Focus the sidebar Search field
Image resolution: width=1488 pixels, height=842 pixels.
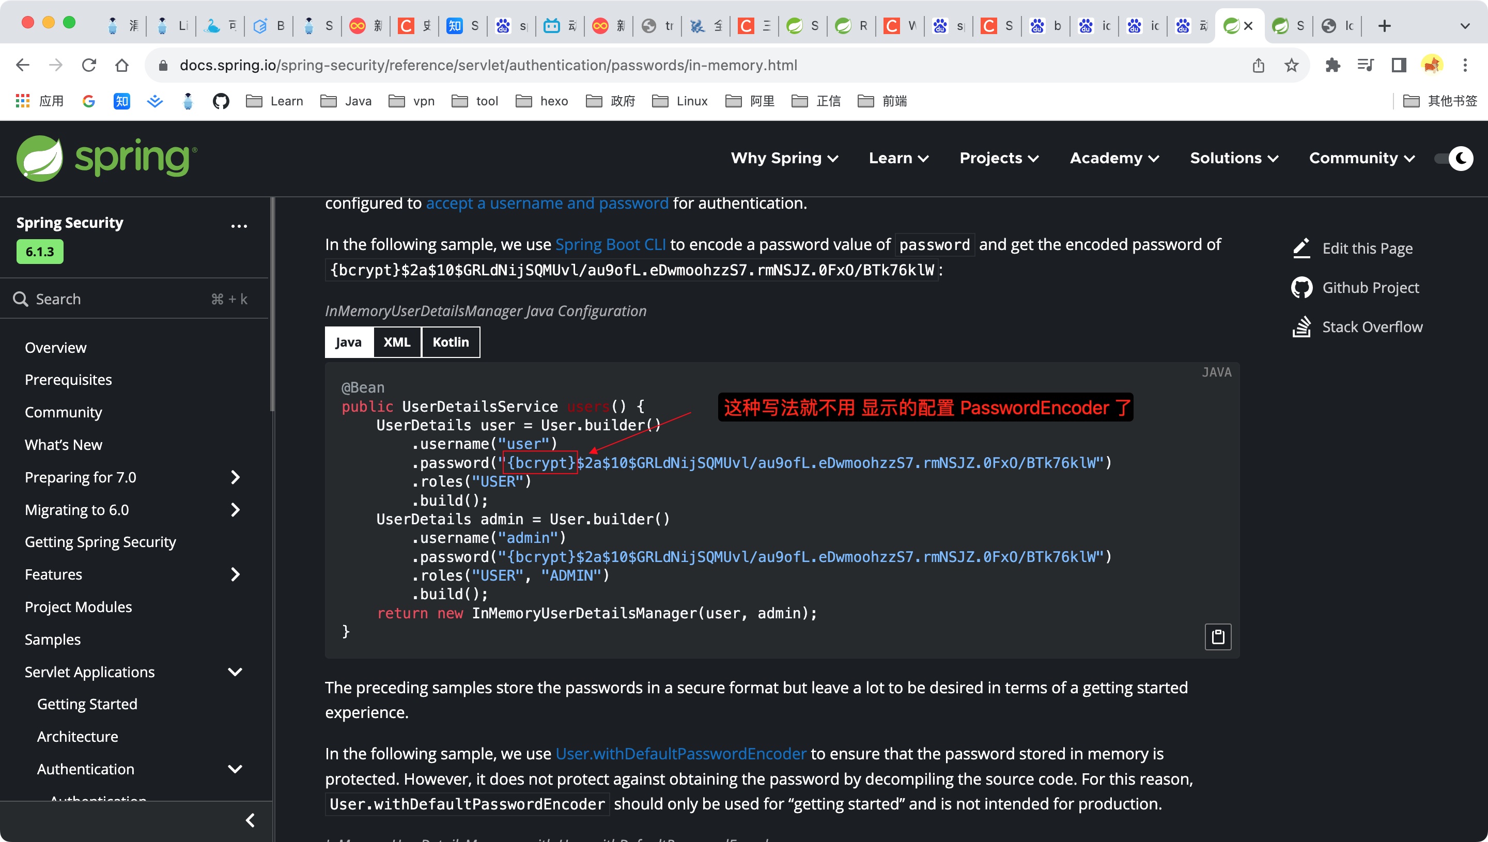click(134, 299)
